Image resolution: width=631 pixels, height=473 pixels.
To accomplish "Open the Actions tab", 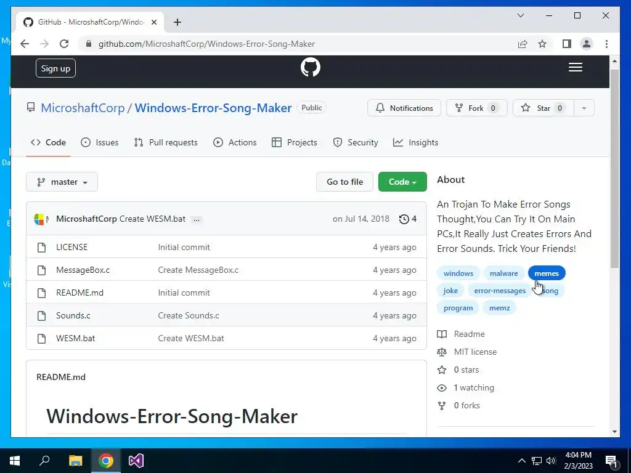I will click(x=235, y=142).
